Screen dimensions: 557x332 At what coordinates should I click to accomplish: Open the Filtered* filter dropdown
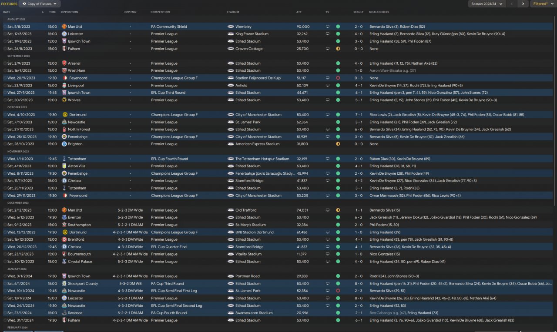[543, 4]
